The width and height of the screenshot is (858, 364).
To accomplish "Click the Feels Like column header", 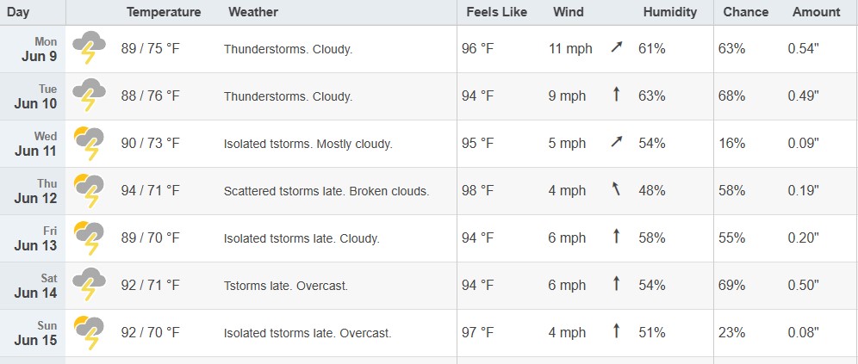I will [497, 12].
